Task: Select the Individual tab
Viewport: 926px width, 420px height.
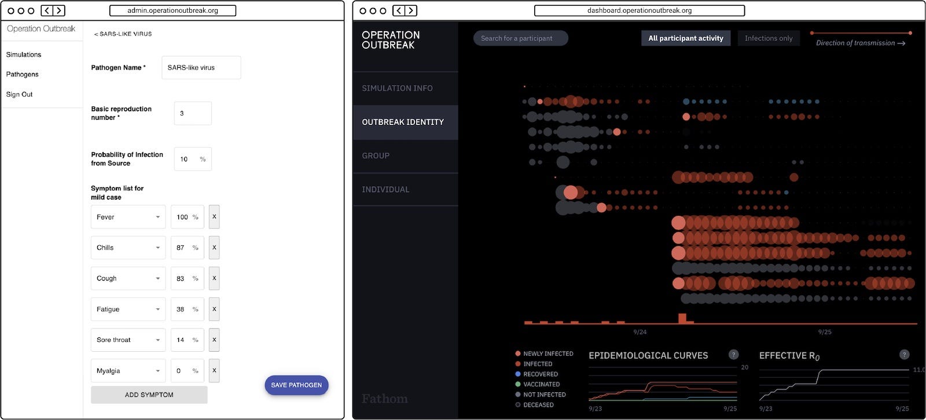Action: pos(405,189)
